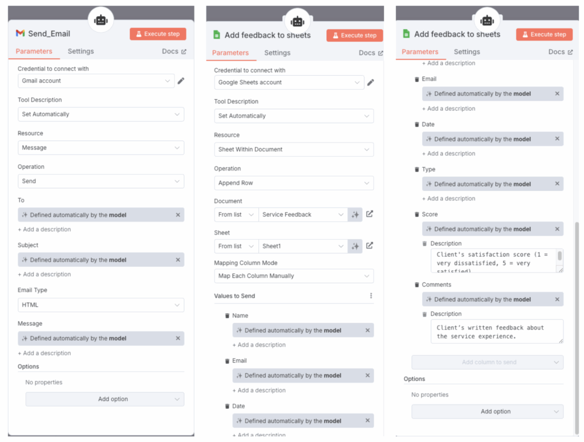Delete the Score column using its trash icon

tap(417, 214)
